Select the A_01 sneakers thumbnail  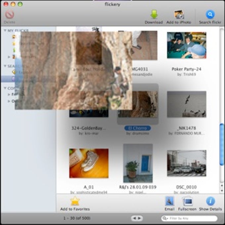[89, 163]
